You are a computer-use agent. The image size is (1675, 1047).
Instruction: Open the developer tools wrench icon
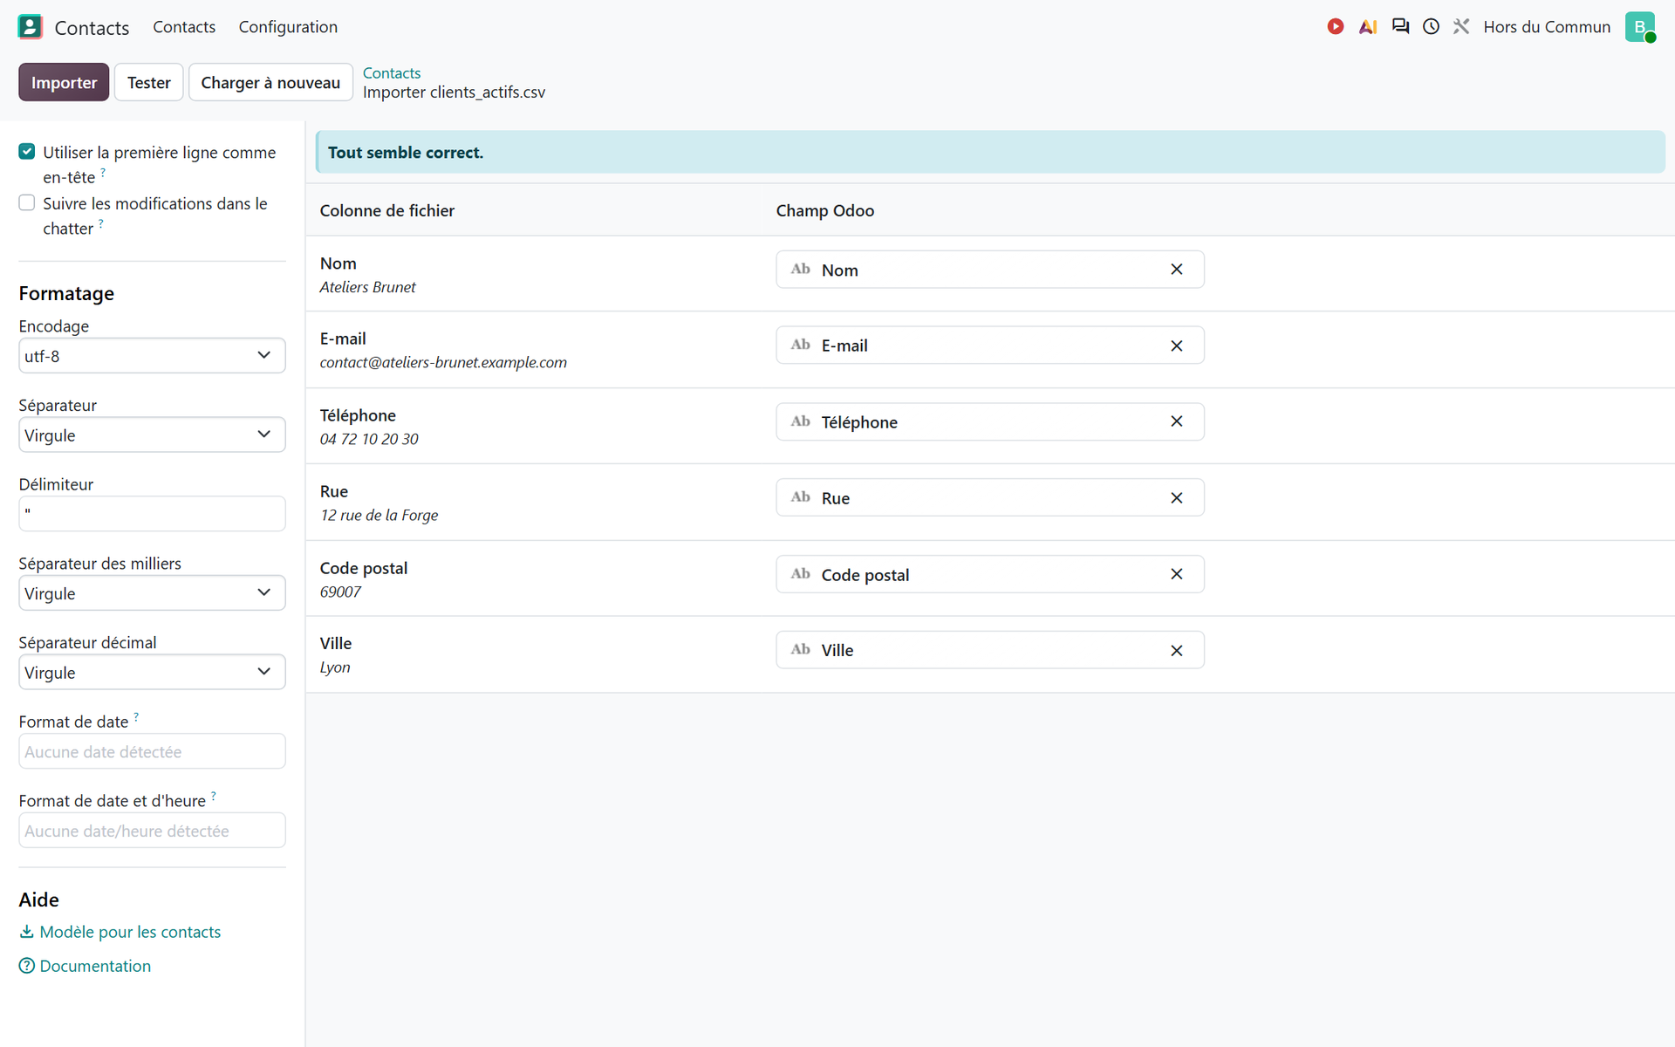click(1461, 27)
